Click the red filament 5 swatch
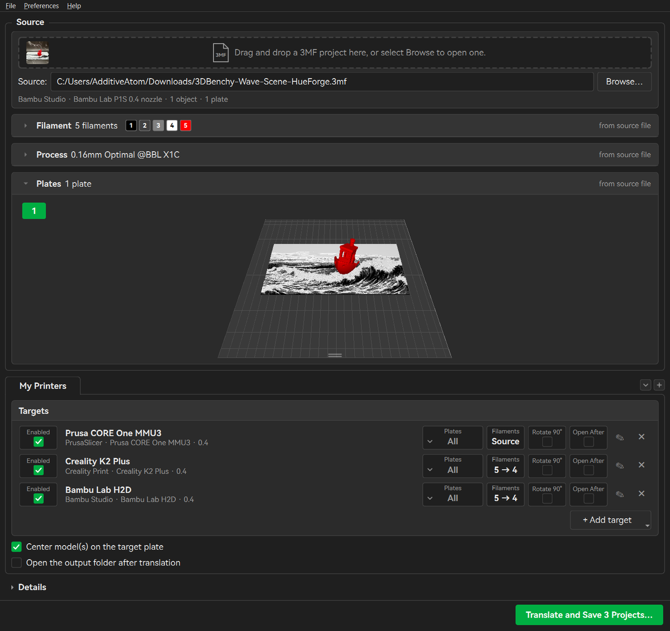Screen dimensions: 670x631 [185, 126]
